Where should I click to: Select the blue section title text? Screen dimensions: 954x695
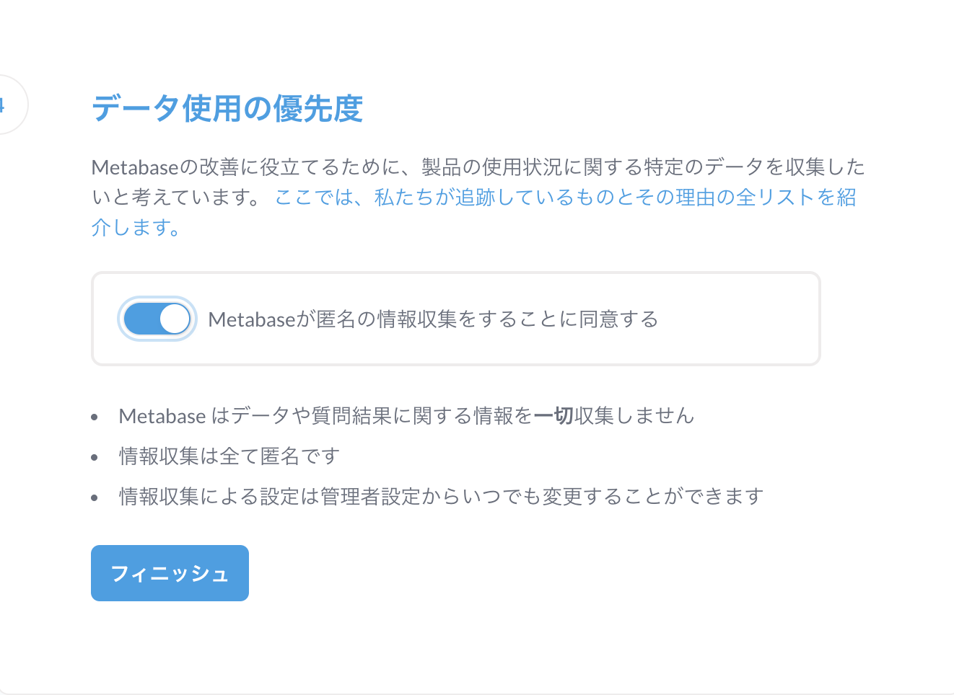tap(227, 110)
